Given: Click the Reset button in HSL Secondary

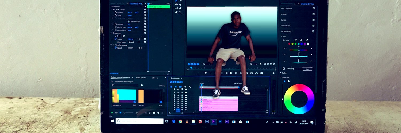Looking at the screenshot, I should pos(307,69).
